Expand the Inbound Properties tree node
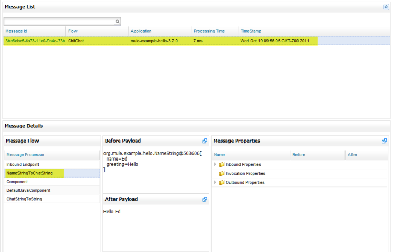393x252 pixels. [x=215, y=164]
